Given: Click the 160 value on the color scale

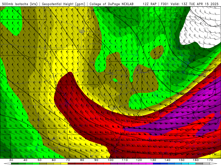Looking at the screenshot, I should coord(196,160).
